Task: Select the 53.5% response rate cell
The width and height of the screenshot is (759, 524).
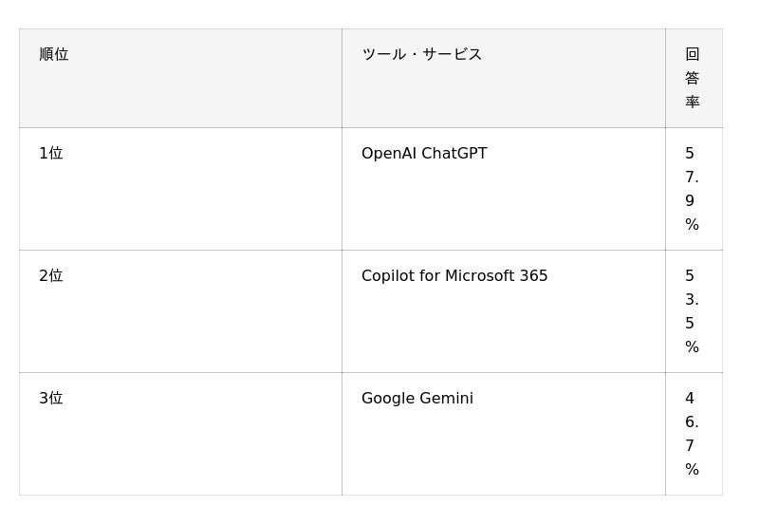Action: (x=692, y=311)
